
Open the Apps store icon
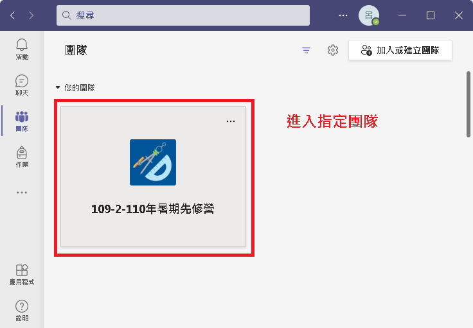pyautogui.click(x=22, y=274)
